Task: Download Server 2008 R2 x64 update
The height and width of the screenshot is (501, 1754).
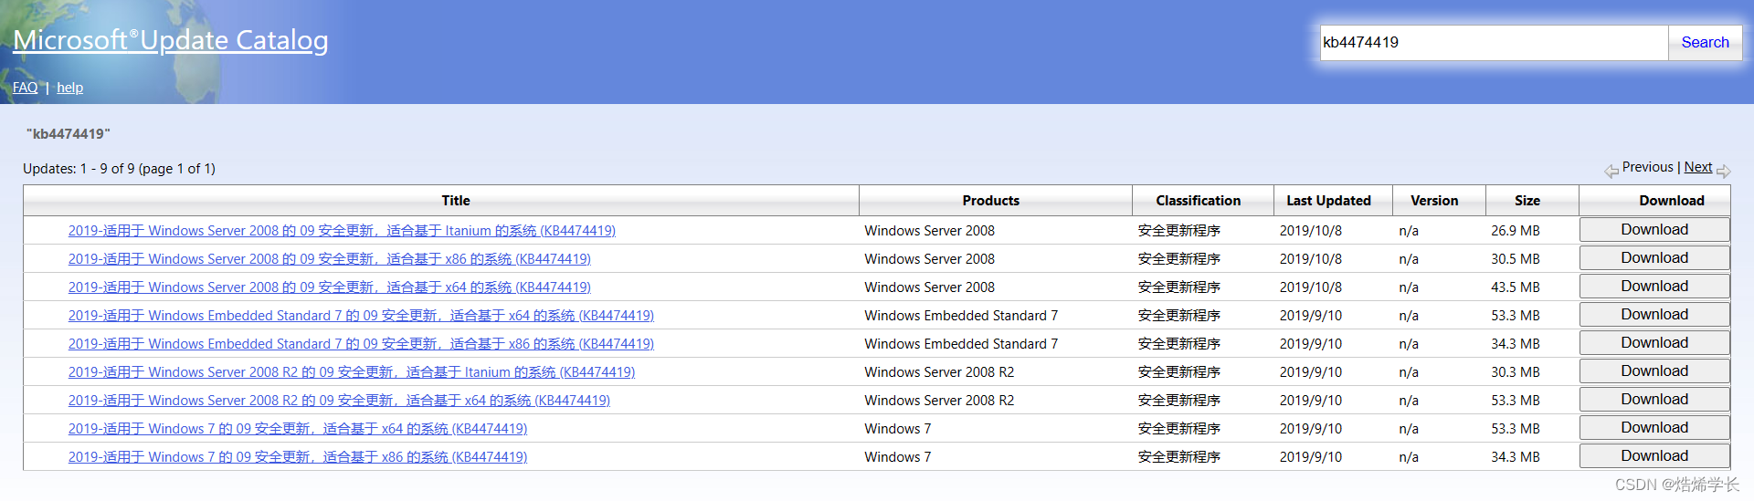Action: click(x=1654, y=400)
